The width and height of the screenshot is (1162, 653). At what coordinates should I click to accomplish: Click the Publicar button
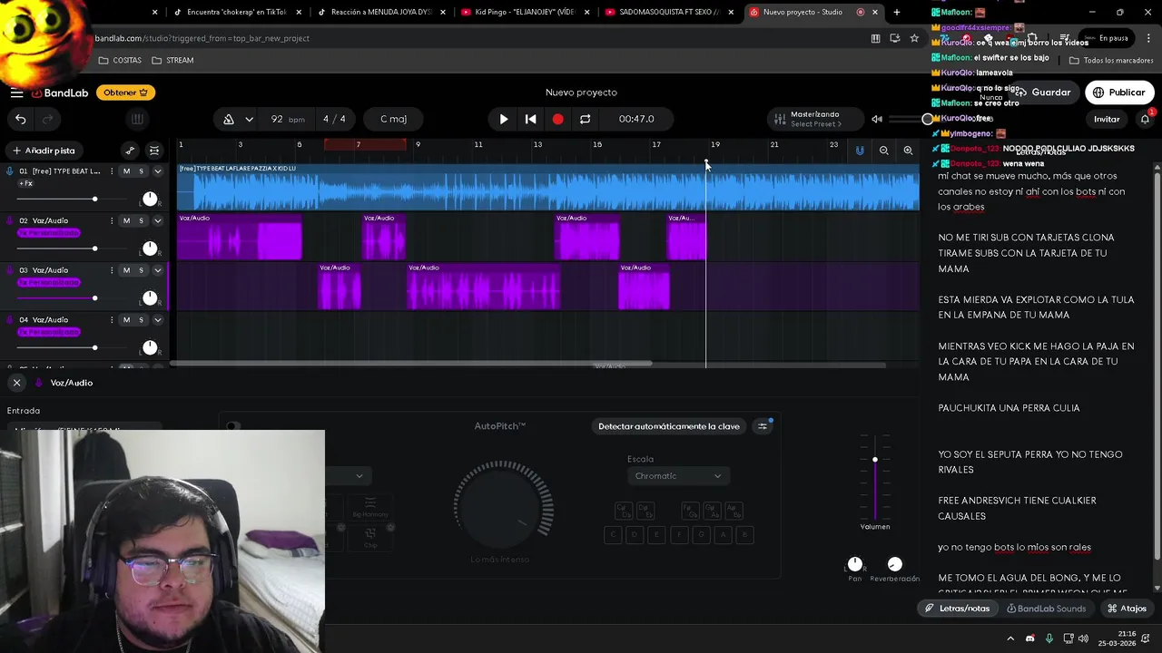coord(1118,93)
